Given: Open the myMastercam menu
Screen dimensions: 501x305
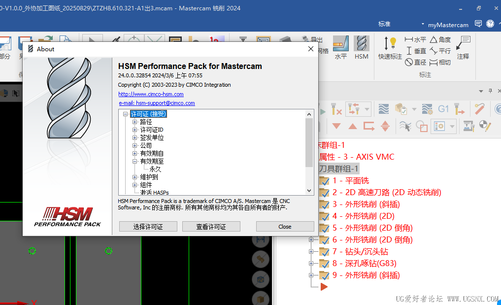Looking at the screenshot, I should (448, 25).
